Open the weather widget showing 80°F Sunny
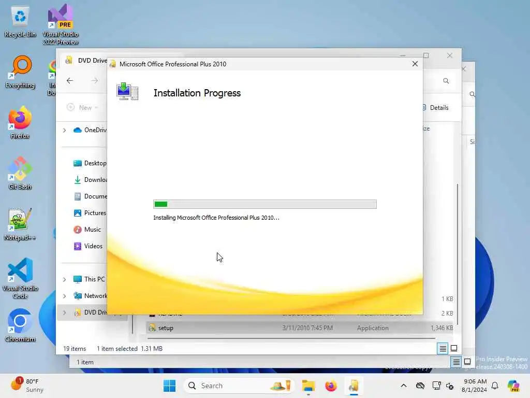The image size is (530, 398). pos(27,386)
